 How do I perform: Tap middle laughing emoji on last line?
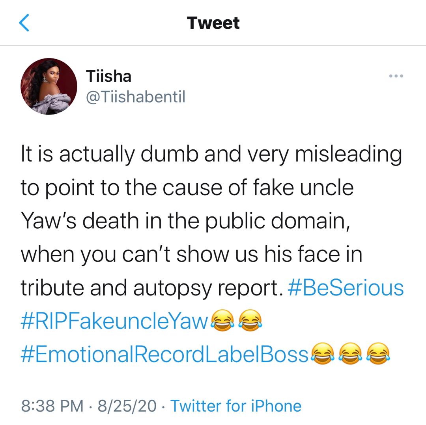[351, 354]
